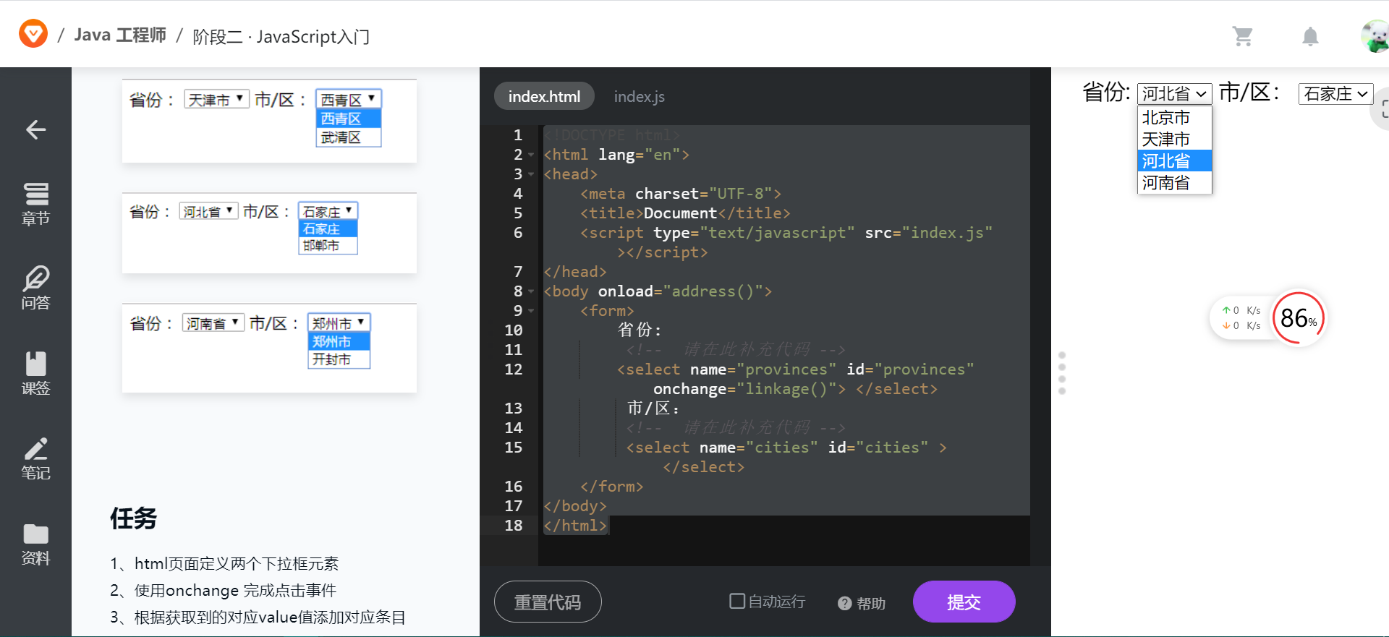Click the 请在此补充代码 comment on line 11
The image size is (1389, 637).
736,350
